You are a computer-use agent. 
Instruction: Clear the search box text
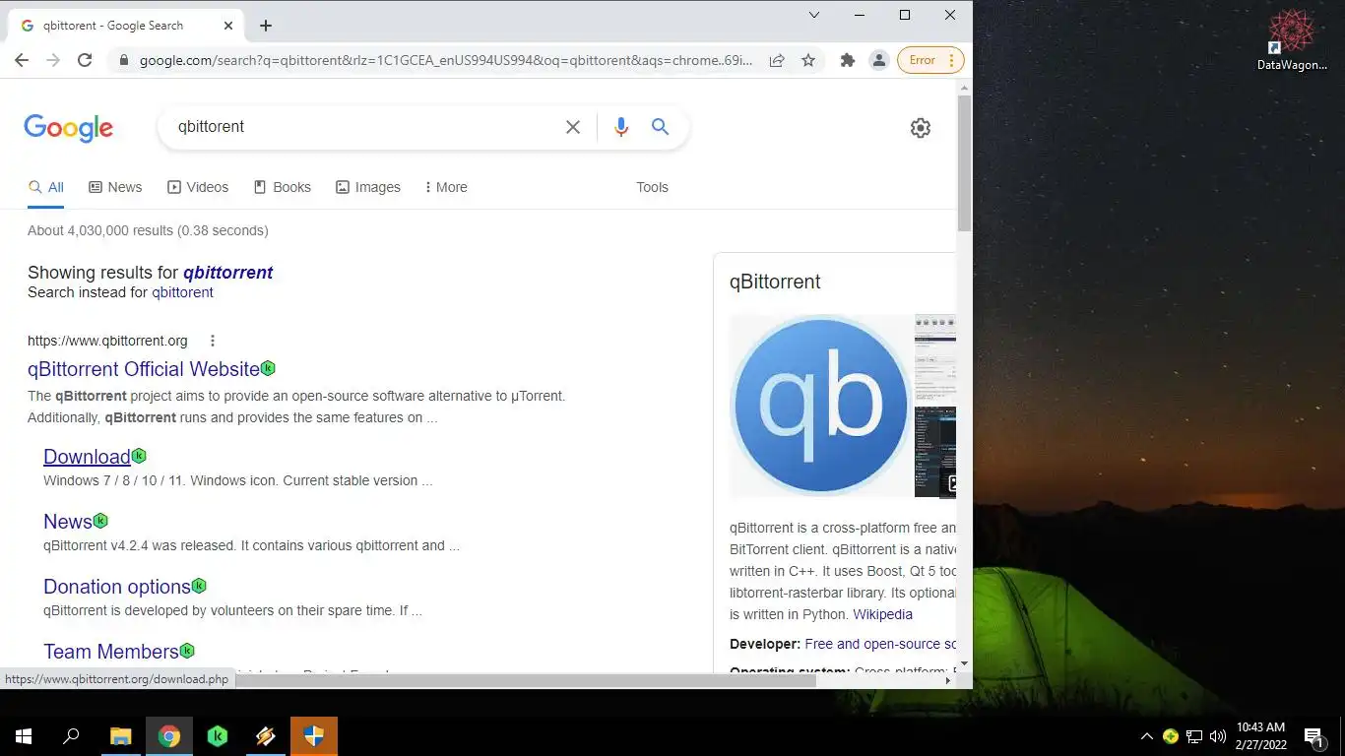[x=572, y=127]
